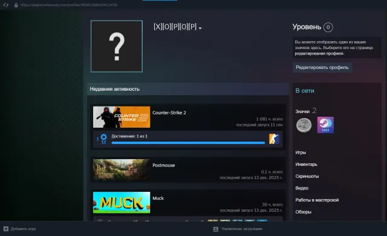Open the редактирования профиля link in the hint
The image size is (387, 236).
tap(319, 53)
